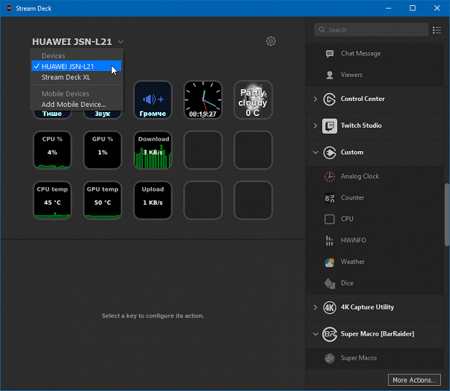This screenshot has height=391, width=450.
Task: Select the Weather action icon
Action: pyautogui.click(x=329, y=262)
